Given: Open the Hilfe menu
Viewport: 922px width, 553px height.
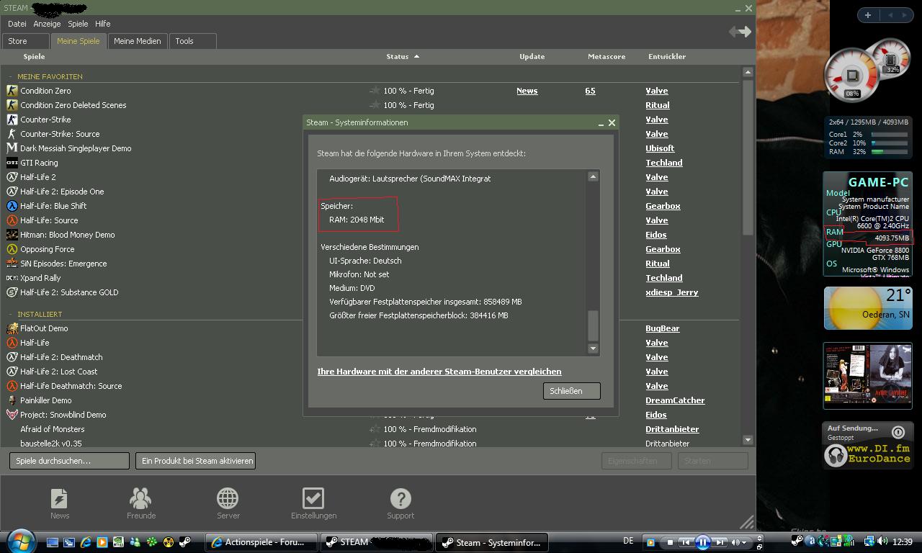Looking at the screenshot, I should [103, 24].
